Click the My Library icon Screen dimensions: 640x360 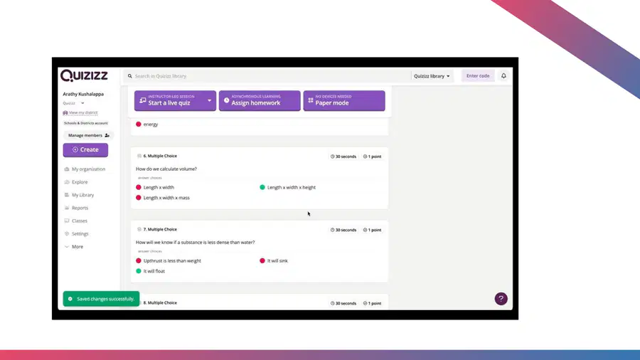point(67,195)
